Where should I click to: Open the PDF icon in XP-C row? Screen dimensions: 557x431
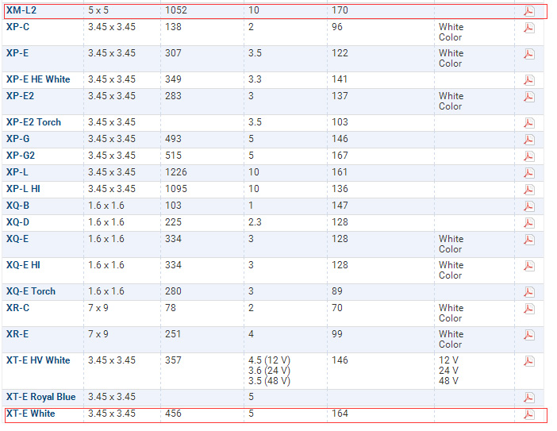pyautogui.click(x=528, y=28)
